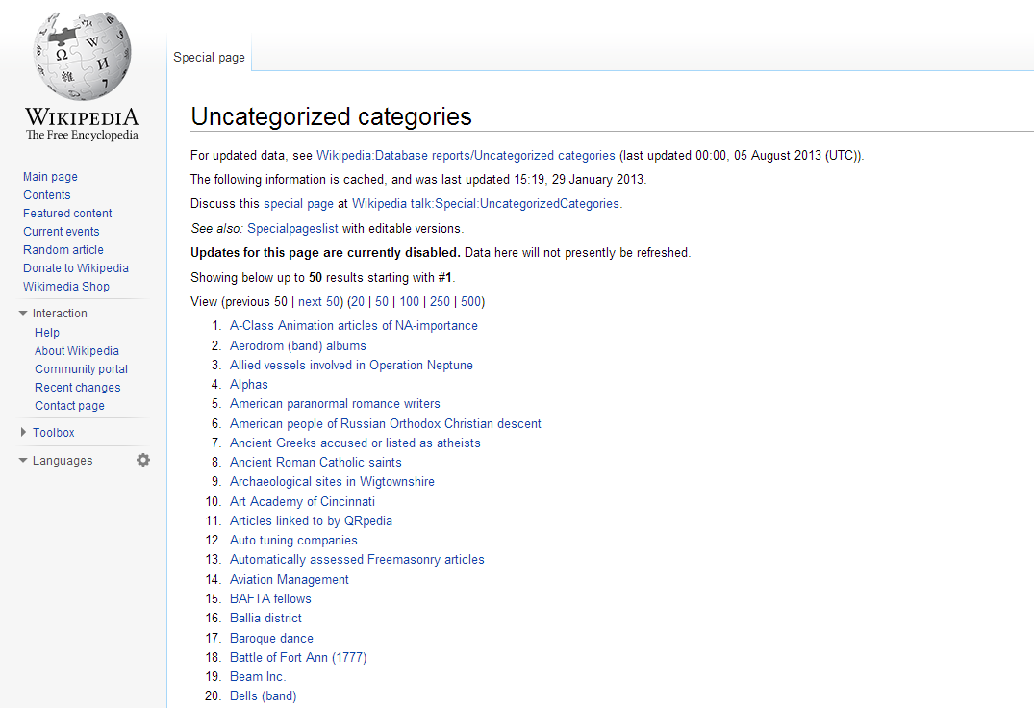The image size is (1034, 708).
Task: Select the Special page tab
Action: 209,58
